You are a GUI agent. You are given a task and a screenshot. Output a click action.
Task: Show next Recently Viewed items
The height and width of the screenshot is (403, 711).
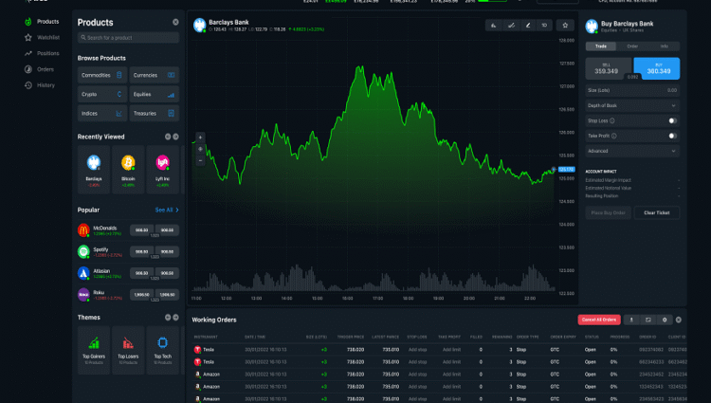coord(175,137)
